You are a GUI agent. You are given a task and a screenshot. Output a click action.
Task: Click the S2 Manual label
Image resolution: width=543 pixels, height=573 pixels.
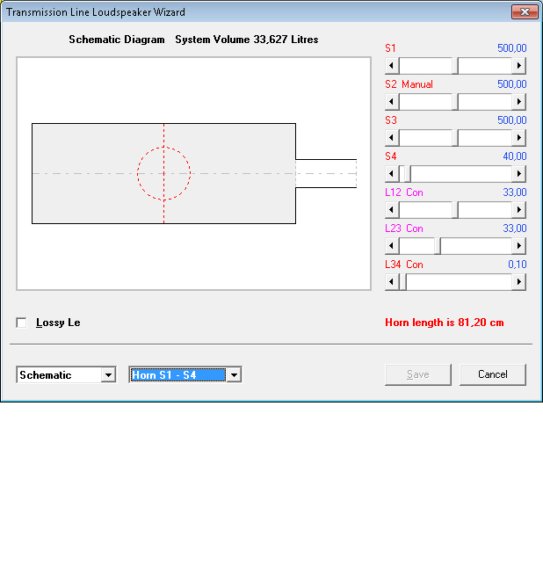pos(409,84)
